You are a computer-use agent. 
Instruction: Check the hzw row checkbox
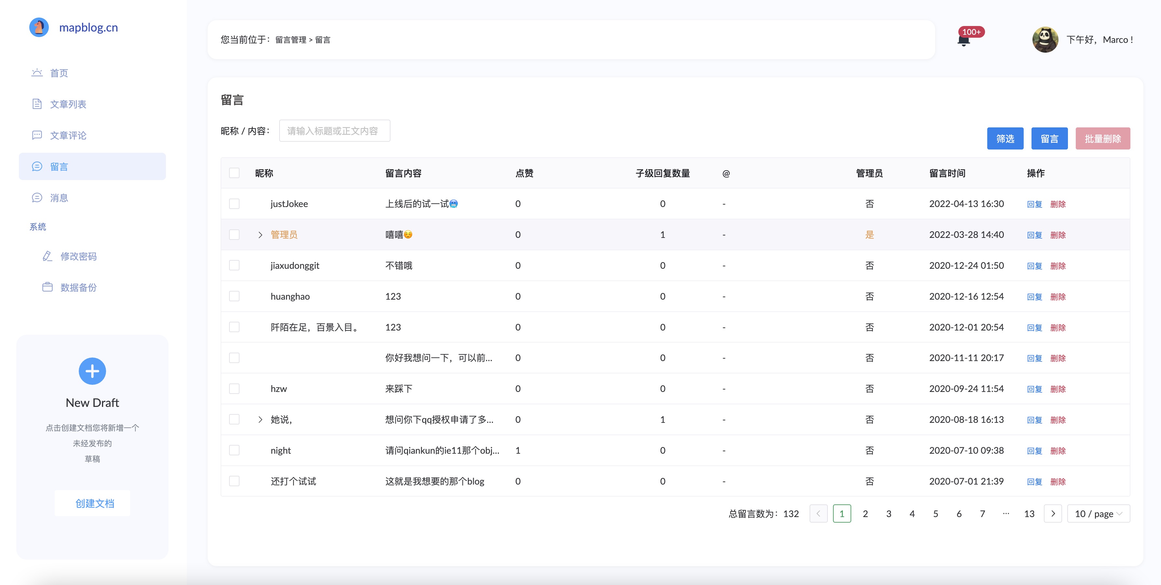(x=234, y=389)
